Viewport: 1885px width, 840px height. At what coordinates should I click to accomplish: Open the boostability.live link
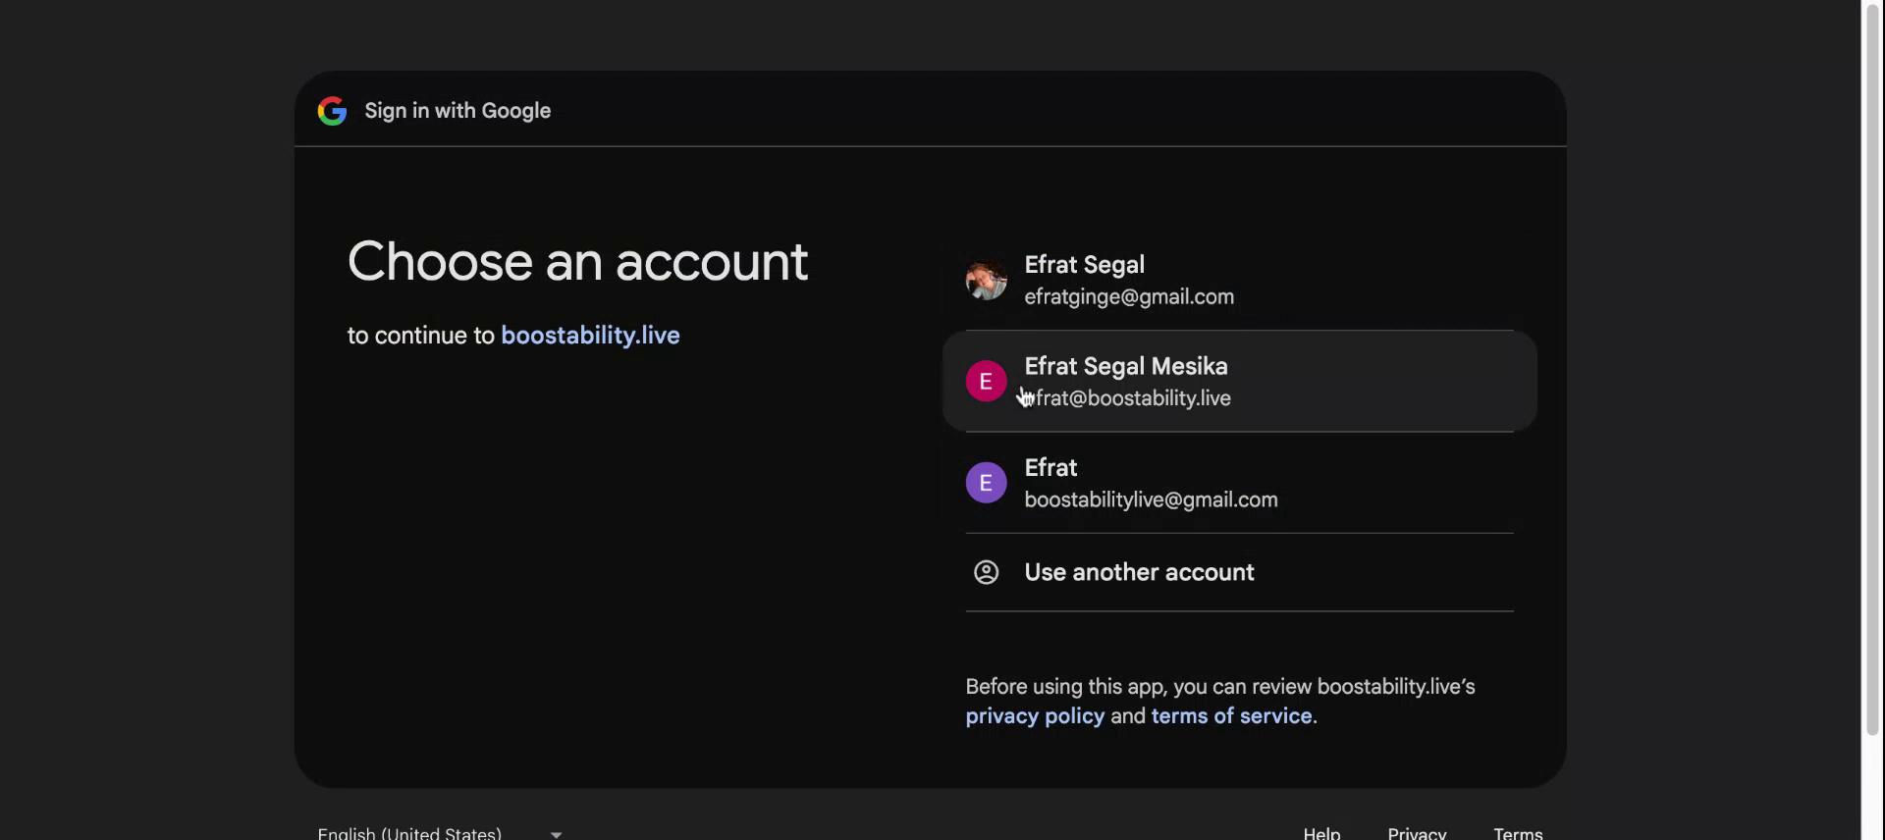590,336
